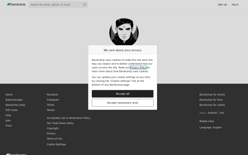Open Cookie Settings in footer
This screenshot has height=155, width=248.
(x=56, y=144)
